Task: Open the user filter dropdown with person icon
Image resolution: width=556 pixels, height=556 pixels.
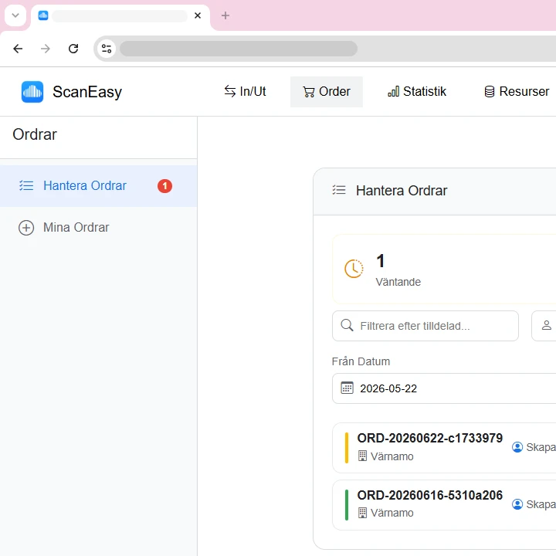Action: pyautogui.click(x=544, y=326)
